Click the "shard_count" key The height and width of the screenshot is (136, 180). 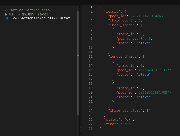click(121, 20)
